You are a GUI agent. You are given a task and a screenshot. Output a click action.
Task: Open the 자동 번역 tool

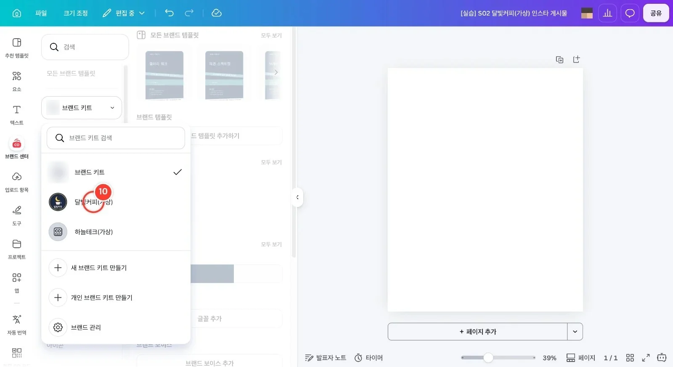tap(17, 325)
